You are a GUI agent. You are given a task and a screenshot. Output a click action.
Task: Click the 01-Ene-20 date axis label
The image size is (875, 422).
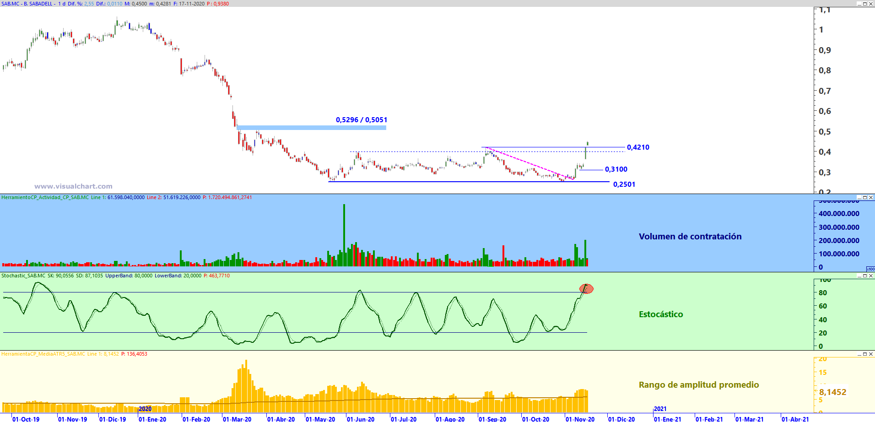coord(152,419)
